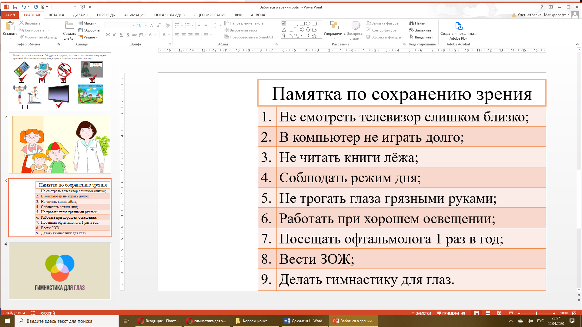Open the ВСТАВКА ribbon tab
This screenshot has width=582, height=327.
tap(56, 15)
